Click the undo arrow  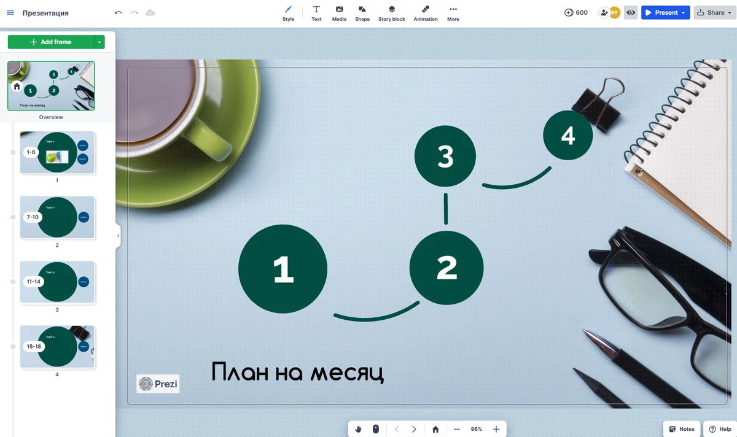119,13
